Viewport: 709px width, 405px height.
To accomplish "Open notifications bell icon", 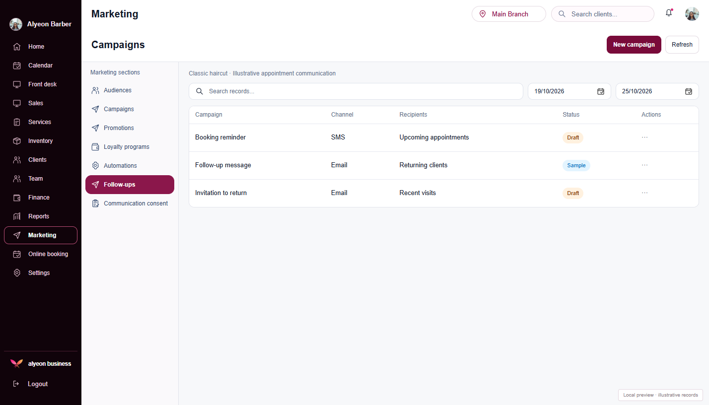I will (x=669, y=13).
